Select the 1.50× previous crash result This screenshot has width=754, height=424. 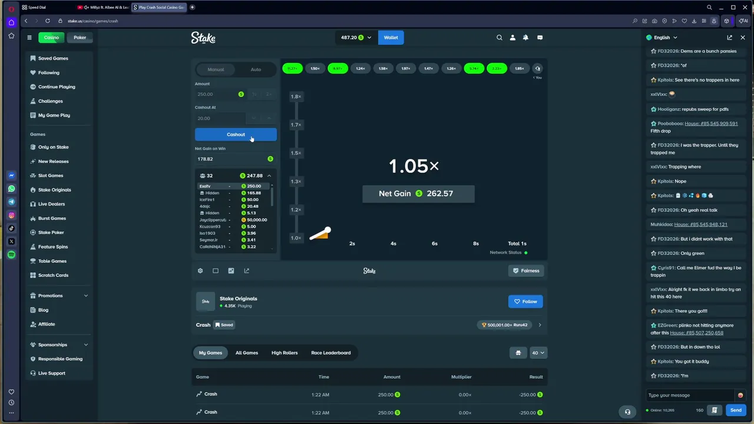pos(315,69)
